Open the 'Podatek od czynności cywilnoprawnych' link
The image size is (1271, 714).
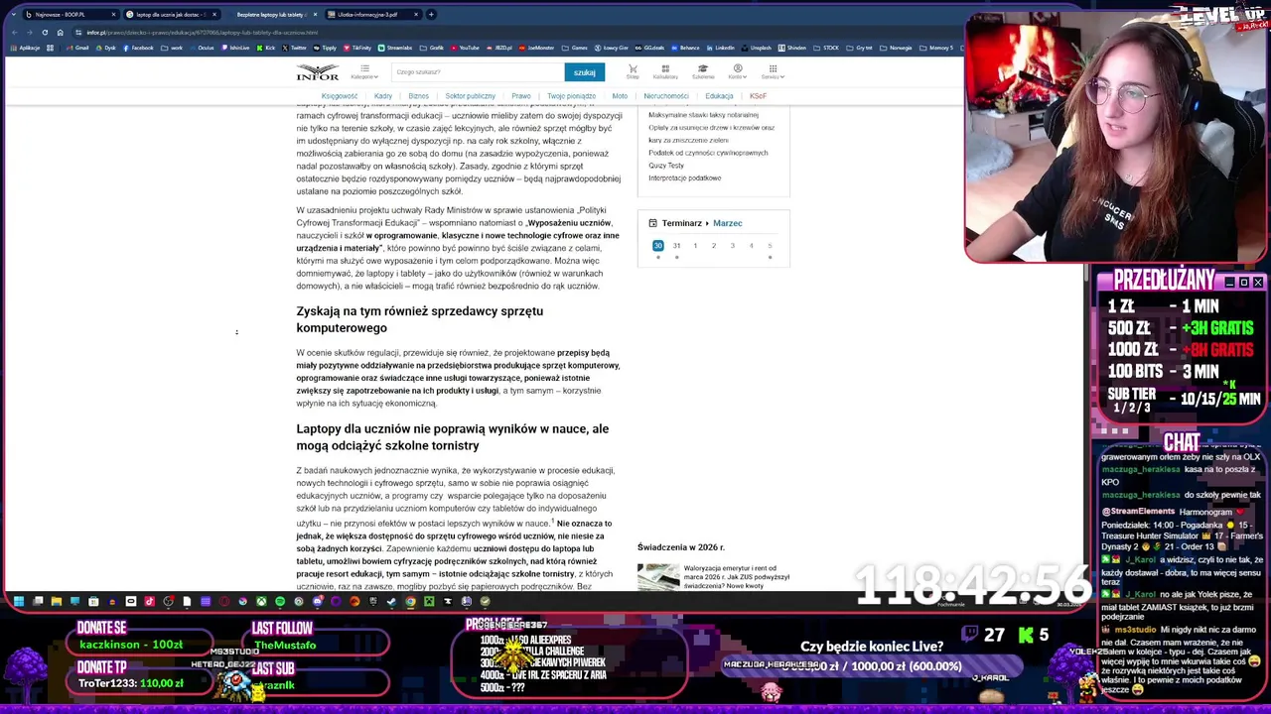(708, 153)
